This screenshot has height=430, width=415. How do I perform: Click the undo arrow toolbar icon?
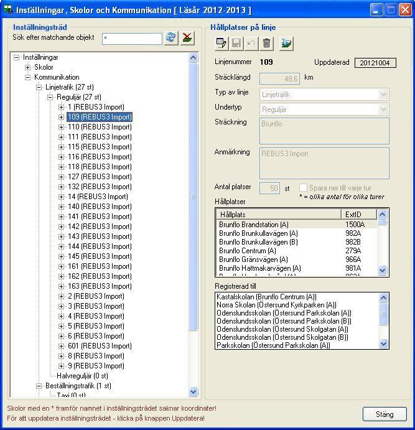pos(251,44)
